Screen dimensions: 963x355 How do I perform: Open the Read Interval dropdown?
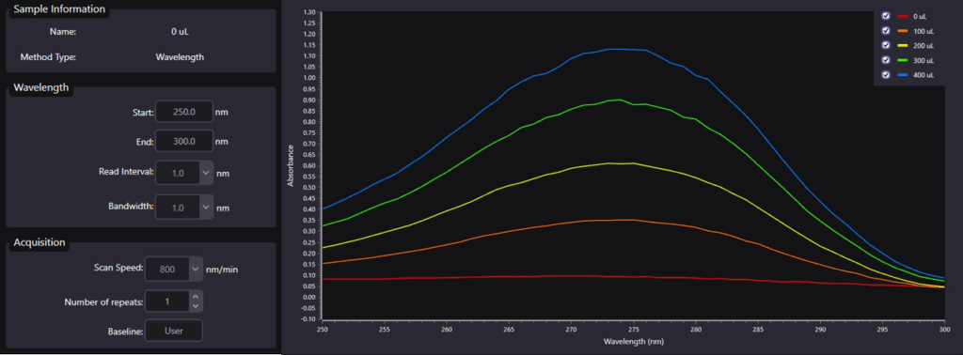(x=206, y=173)
